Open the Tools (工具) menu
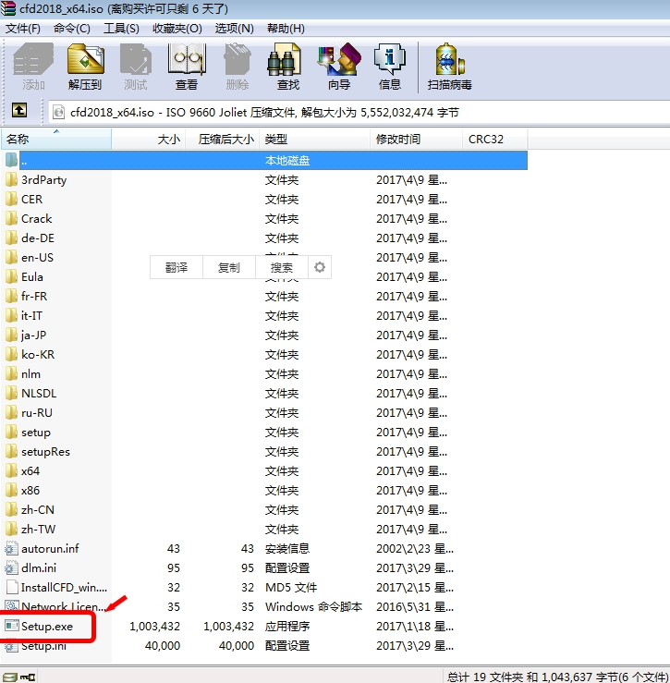This screenshot has width=670, height=683. coord(121,29)
